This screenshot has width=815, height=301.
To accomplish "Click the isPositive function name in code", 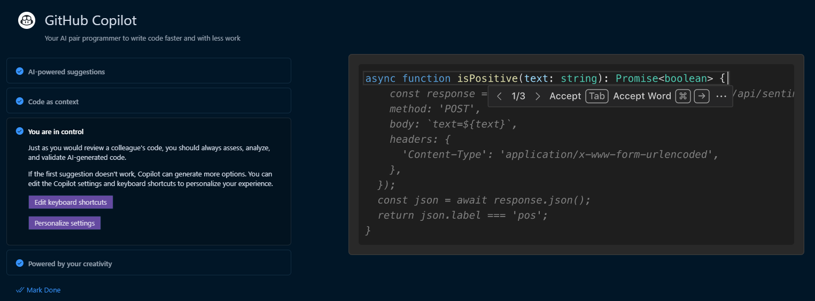I will [487, 79].
